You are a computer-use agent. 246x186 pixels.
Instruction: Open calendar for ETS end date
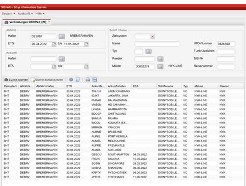[x=86, y=44]
